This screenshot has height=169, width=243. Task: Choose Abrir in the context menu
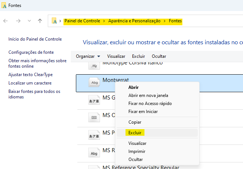[x=134, y=87]
